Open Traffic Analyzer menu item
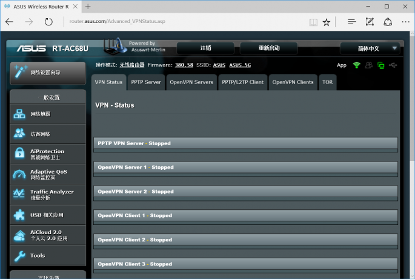The image size is (415, 280). (48, 195)
